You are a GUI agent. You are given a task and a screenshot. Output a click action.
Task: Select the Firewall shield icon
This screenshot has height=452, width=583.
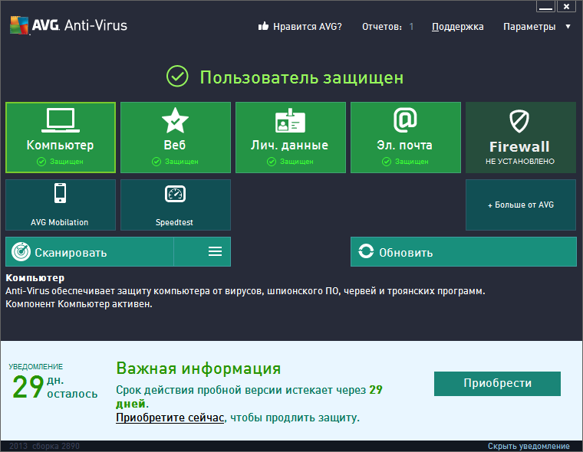click(519, 121)
